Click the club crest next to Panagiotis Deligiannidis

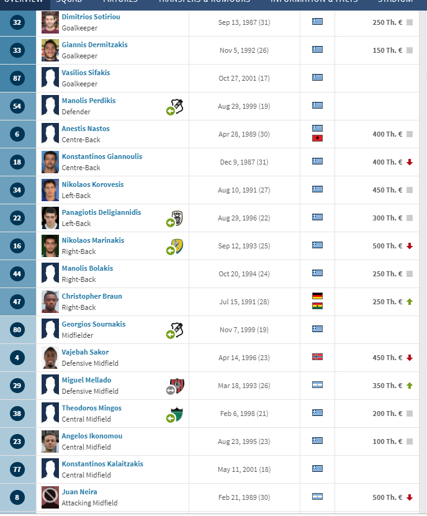tap(177, 218)
